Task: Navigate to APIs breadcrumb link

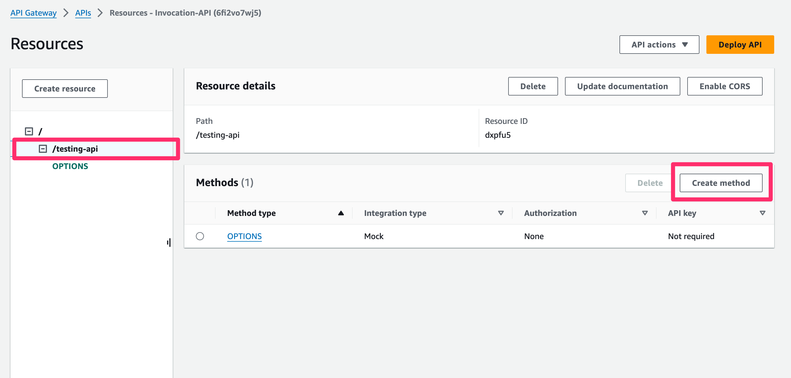Action: coord(83,13)
